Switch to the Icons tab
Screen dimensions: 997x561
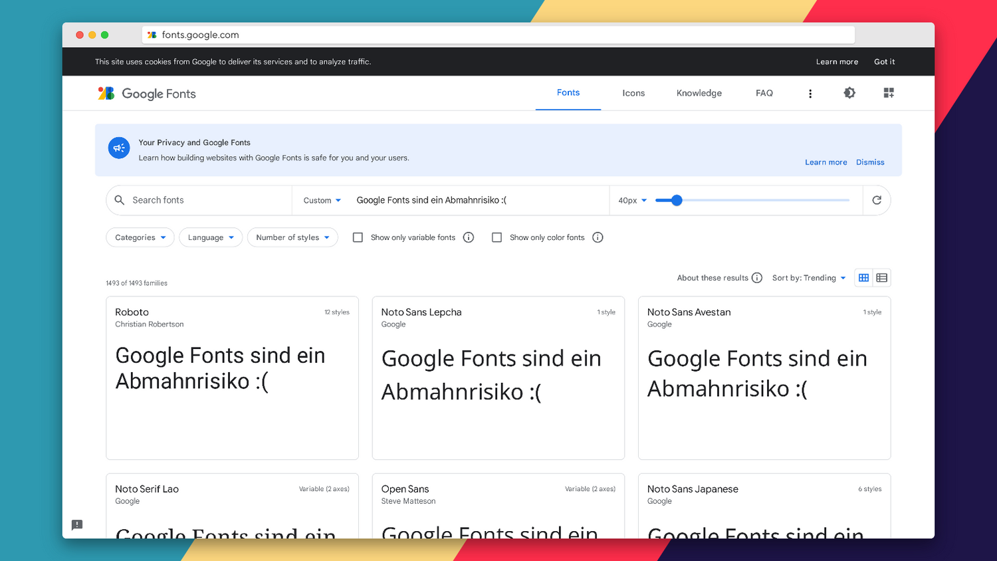tap(633, 93)
